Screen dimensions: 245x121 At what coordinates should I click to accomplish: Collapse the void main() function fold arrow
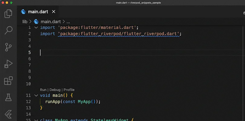[37, 95]
